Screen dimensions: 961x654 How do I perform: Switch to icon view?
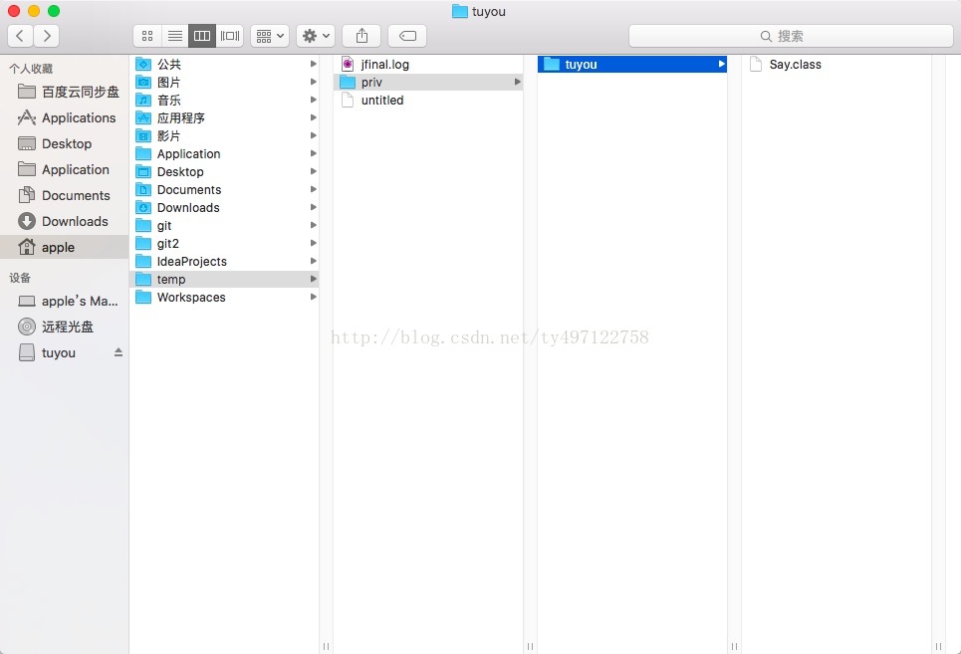(x=147, y=36)
